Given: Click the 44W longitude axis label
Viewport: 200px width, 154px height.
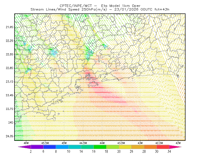Looking at the screenshot, I should tap(102, 143).
